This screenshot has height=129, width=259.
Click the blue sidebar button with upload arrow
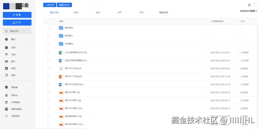pyautogui.click(x=17, y=23)
